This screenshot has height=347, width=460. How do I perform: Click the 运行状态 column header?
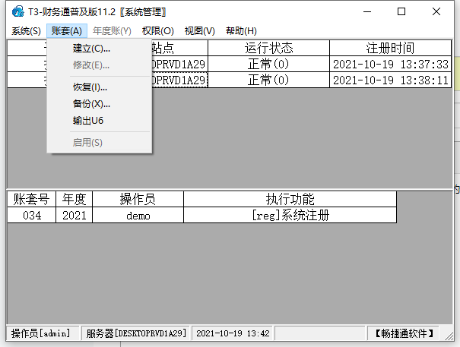pos(268,48)
